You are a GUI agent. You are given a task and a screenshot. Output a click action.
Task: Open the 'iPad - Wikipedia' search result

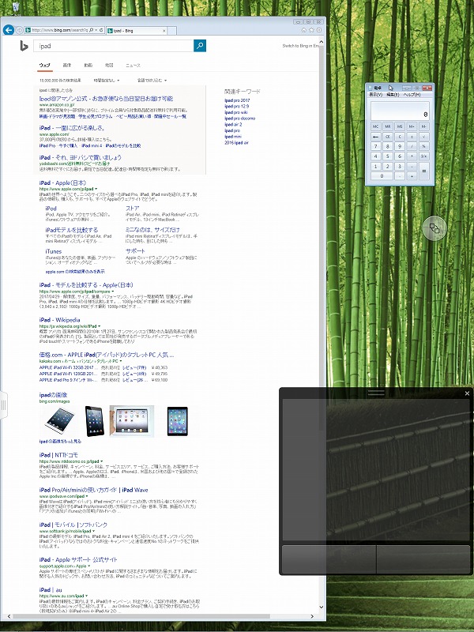click(x=60, y=320)
